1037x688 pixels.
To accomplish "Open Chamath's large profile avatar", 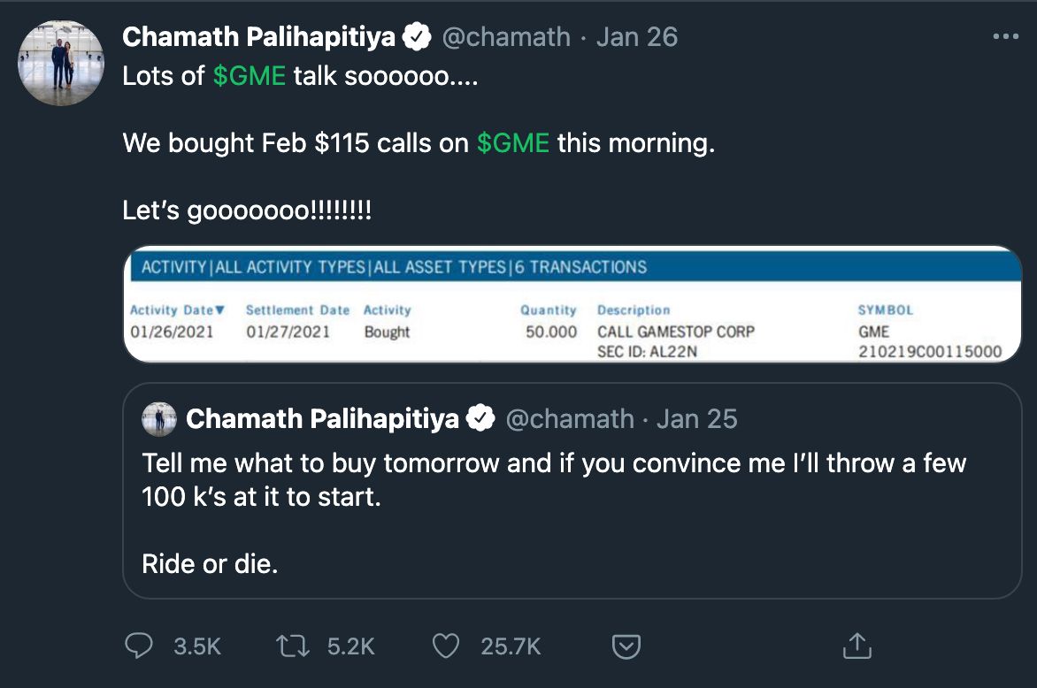I will pyautogui.click(x=61, y=63).
